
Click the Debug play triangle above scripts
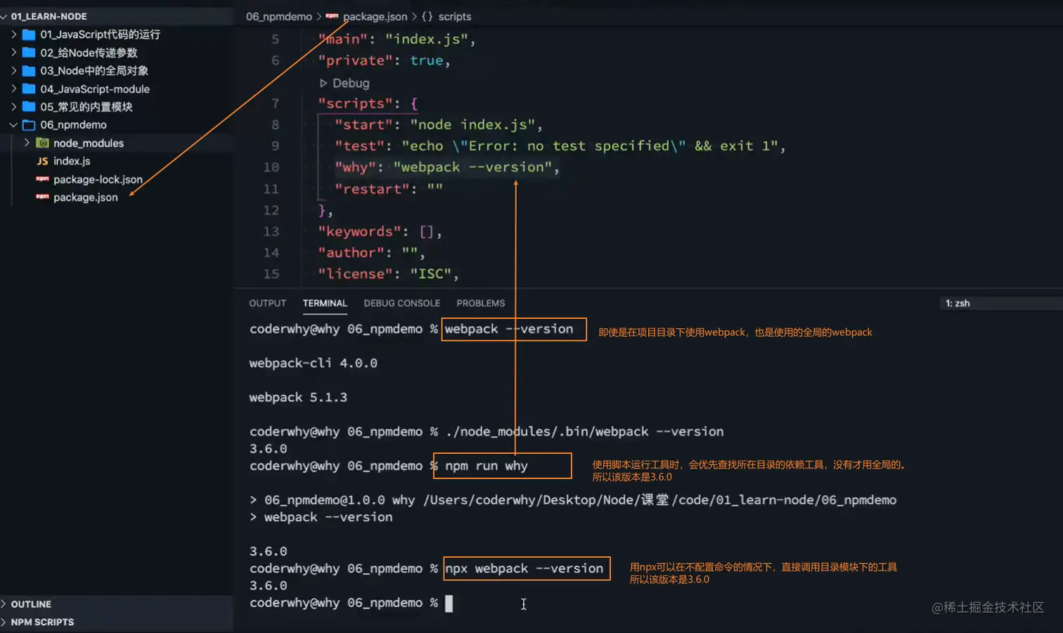323,83
